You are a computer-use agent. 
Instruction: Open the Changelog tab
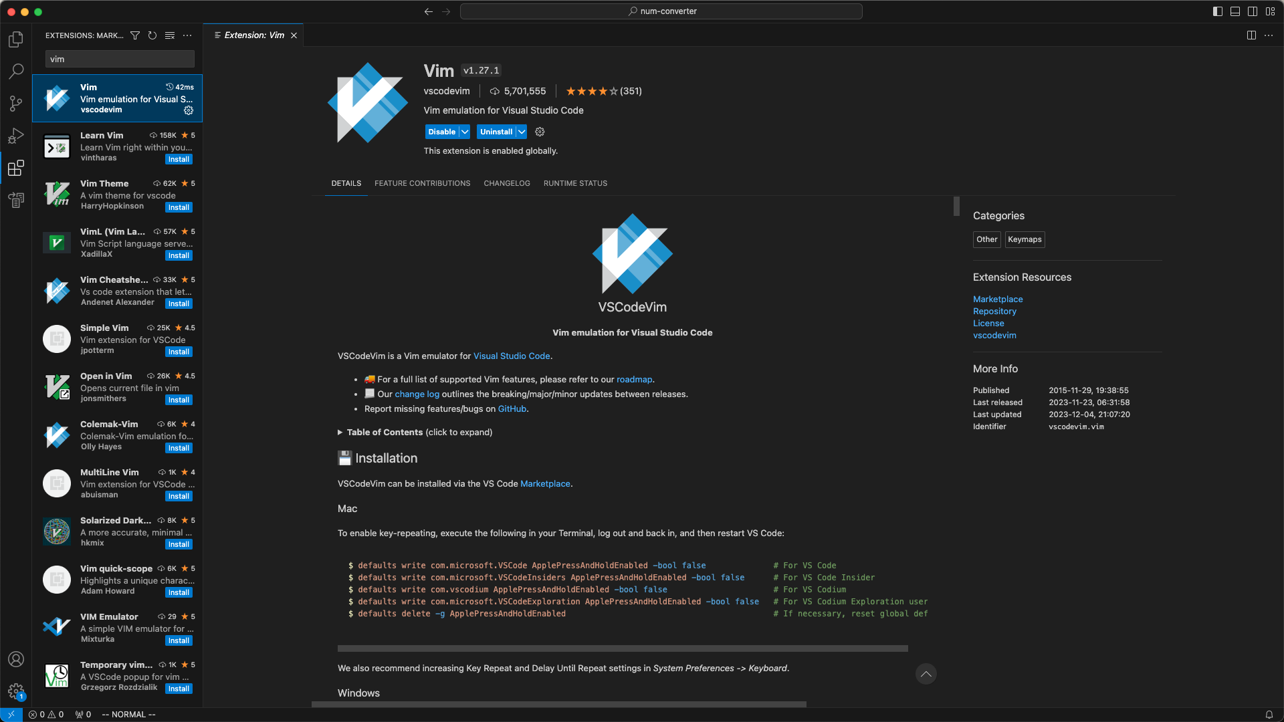tap(506, 183)
